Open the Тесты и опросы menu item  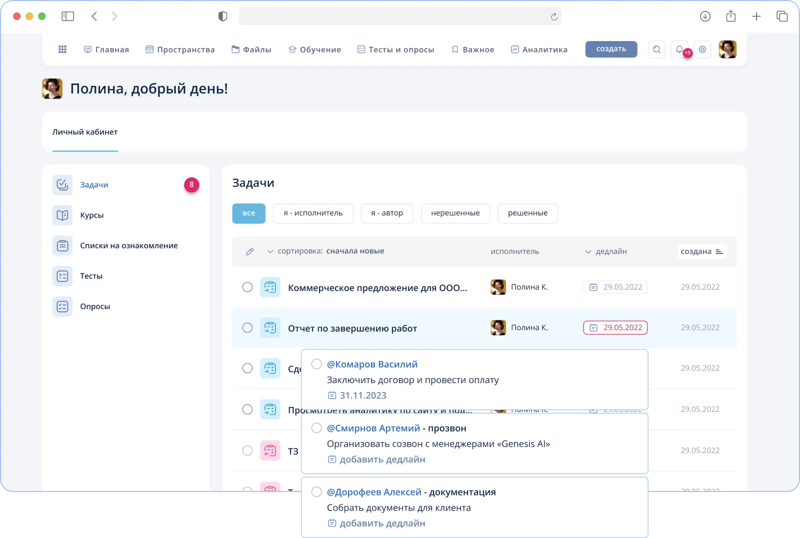(395, 49)
